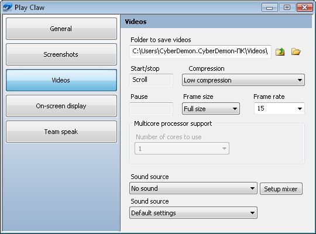Click the Play Claw app icon in title bar

coord(7,8)
